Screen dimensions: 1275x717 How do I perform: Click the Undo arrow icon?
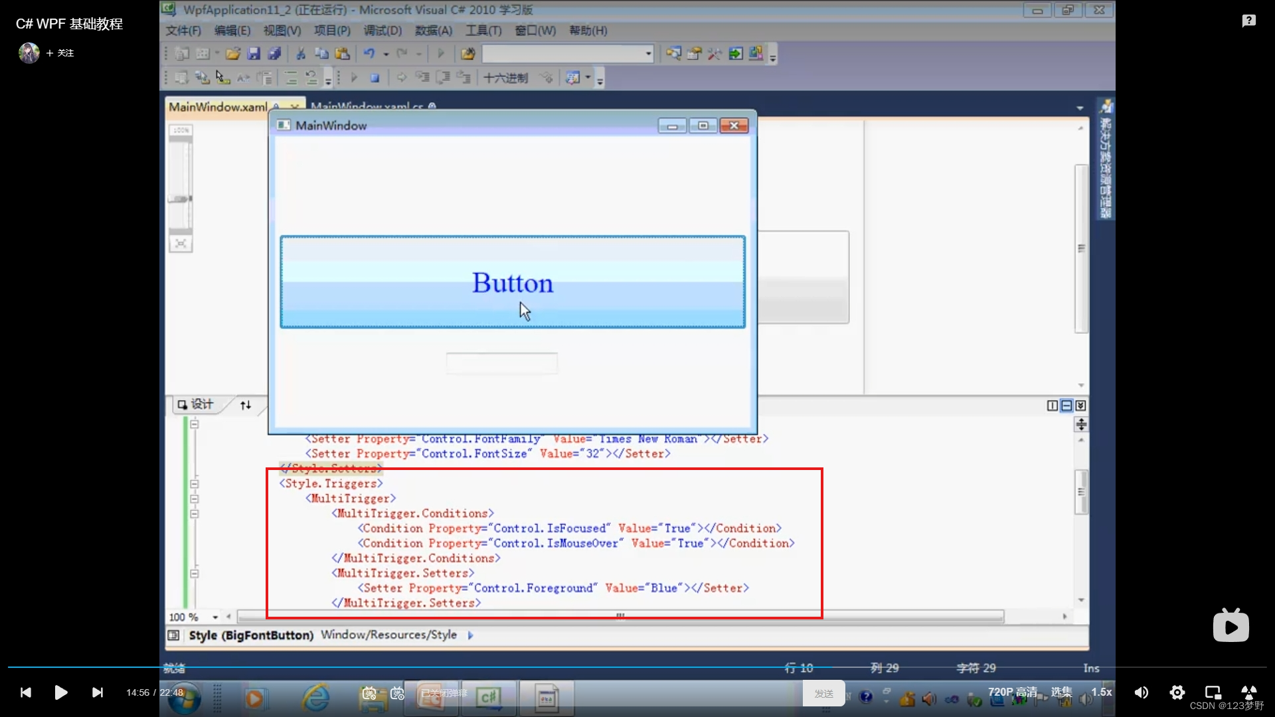[x=369, y=54]
